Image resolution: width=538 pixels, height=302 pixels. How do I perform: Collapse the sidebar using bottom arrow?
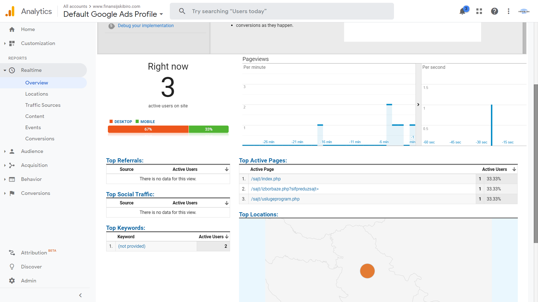point(80,295)
